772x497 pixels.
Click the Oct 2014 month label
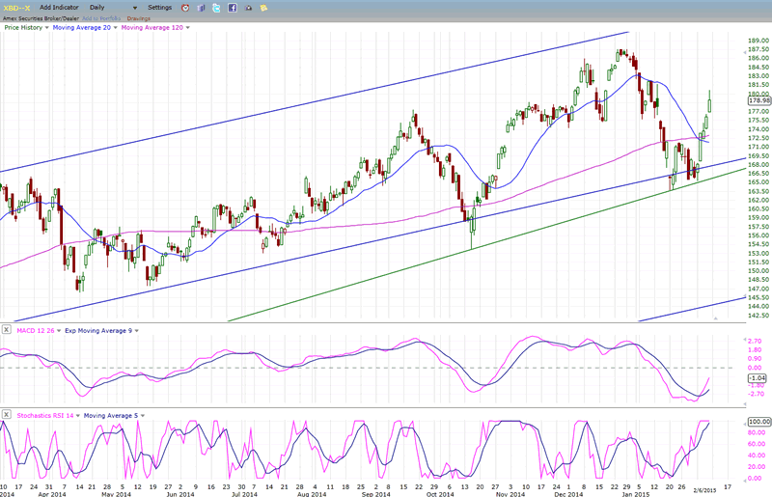point(440,494)
